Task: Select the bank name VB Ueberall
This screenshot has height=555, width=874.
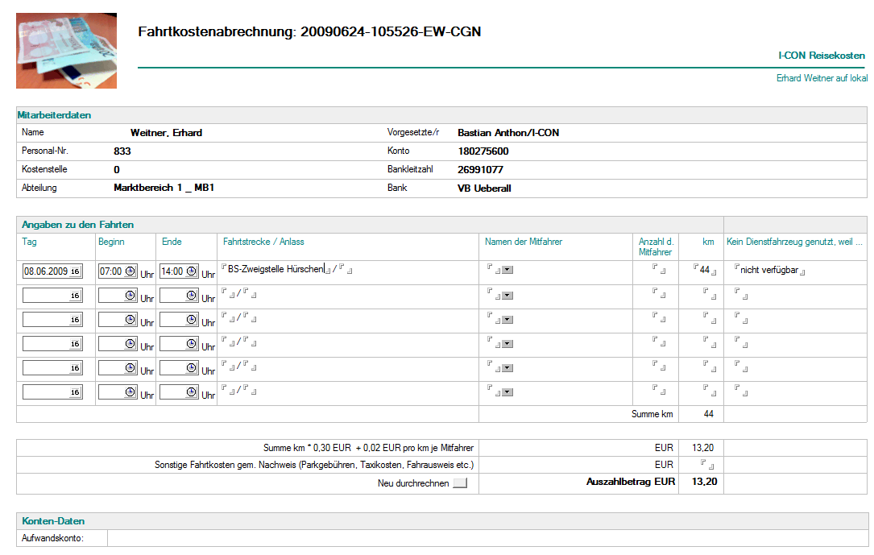Action: [484, 188]
